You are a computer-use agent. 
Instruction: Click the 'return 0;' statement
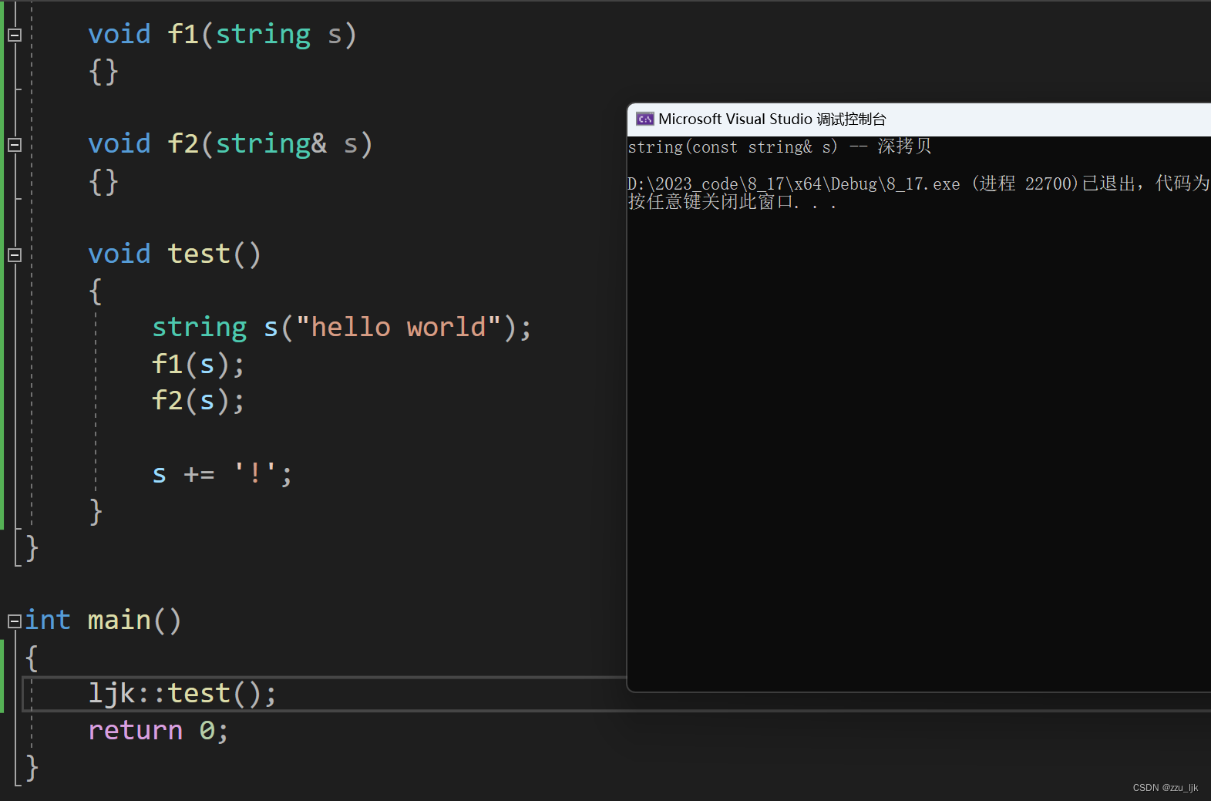click(x=159, y=730)
